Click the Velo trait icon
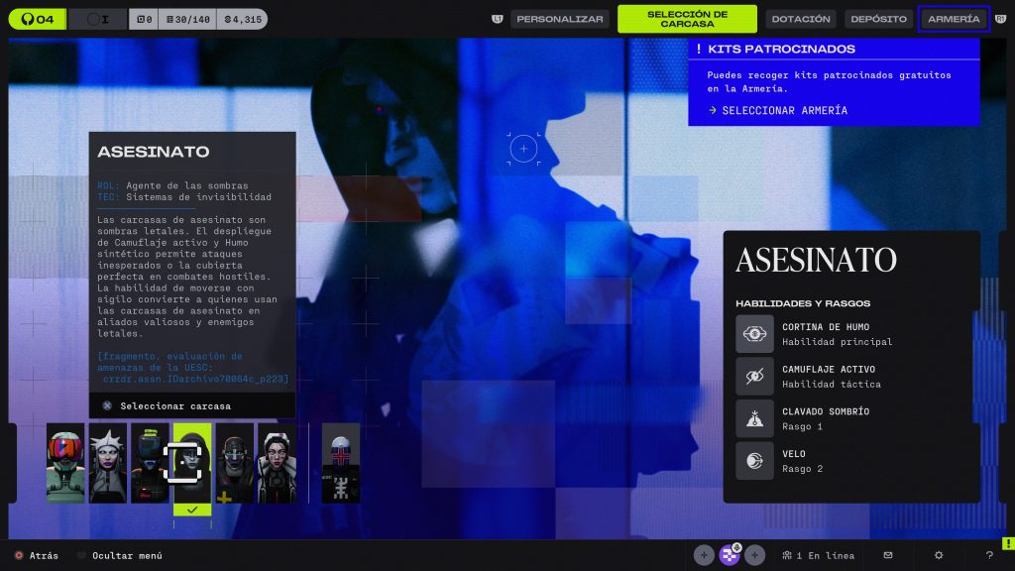The image size is (1015, 571). click(754, 461)
